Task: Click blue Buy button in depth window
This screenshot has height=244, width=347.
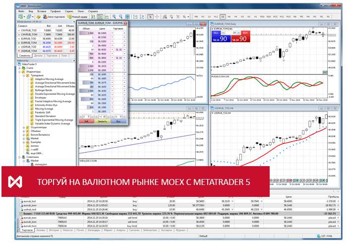Action: (118, 122)
